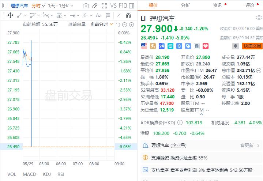Switch to the 报价 tab

point(153,5)
